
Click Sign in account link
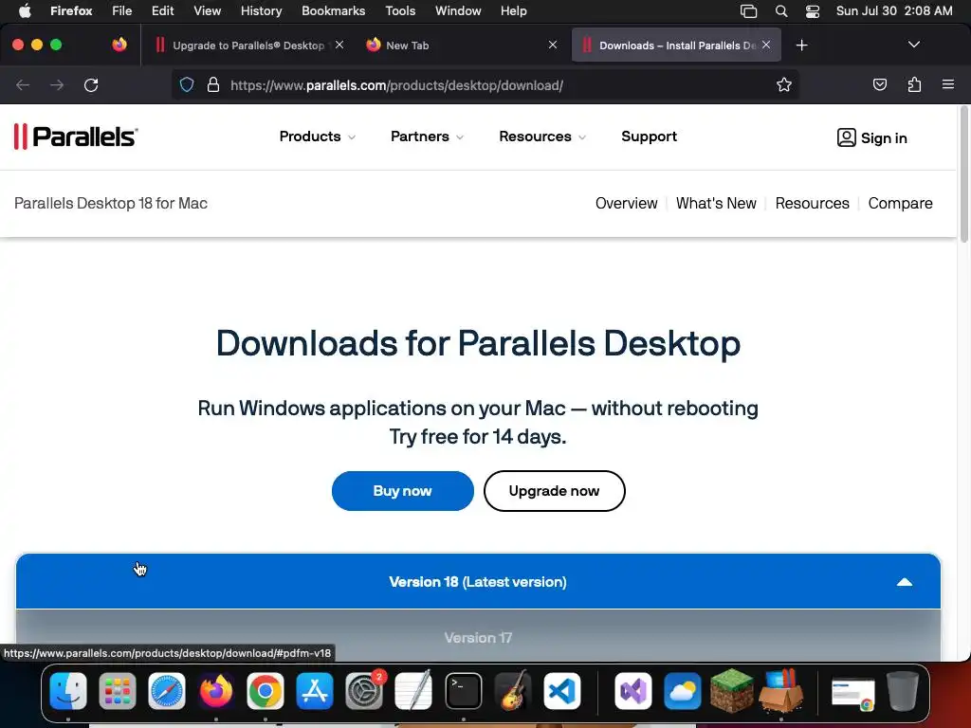click(872, 137)
